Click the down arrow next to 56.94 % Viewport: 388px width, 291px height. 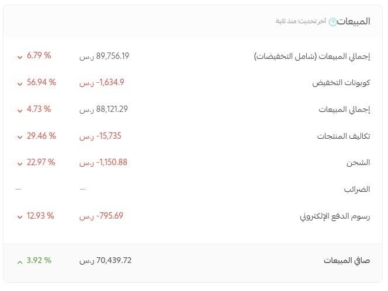click(20, 84)
